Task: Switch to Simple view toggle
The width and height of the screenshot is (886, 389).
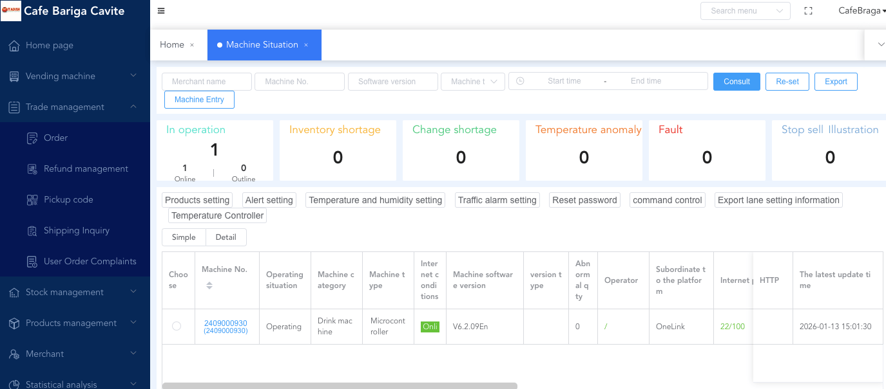Action: (x=184, y=237)
